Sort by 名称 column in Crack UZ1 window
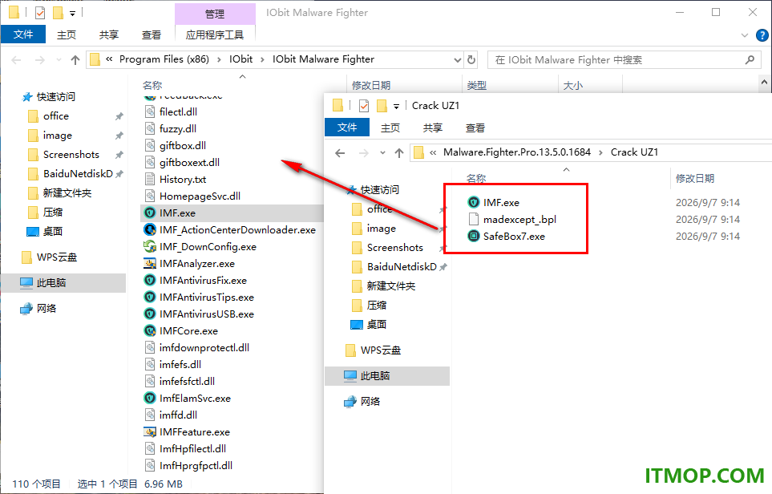This screenshot has height=494, width=772. click(x=476, y=178)
